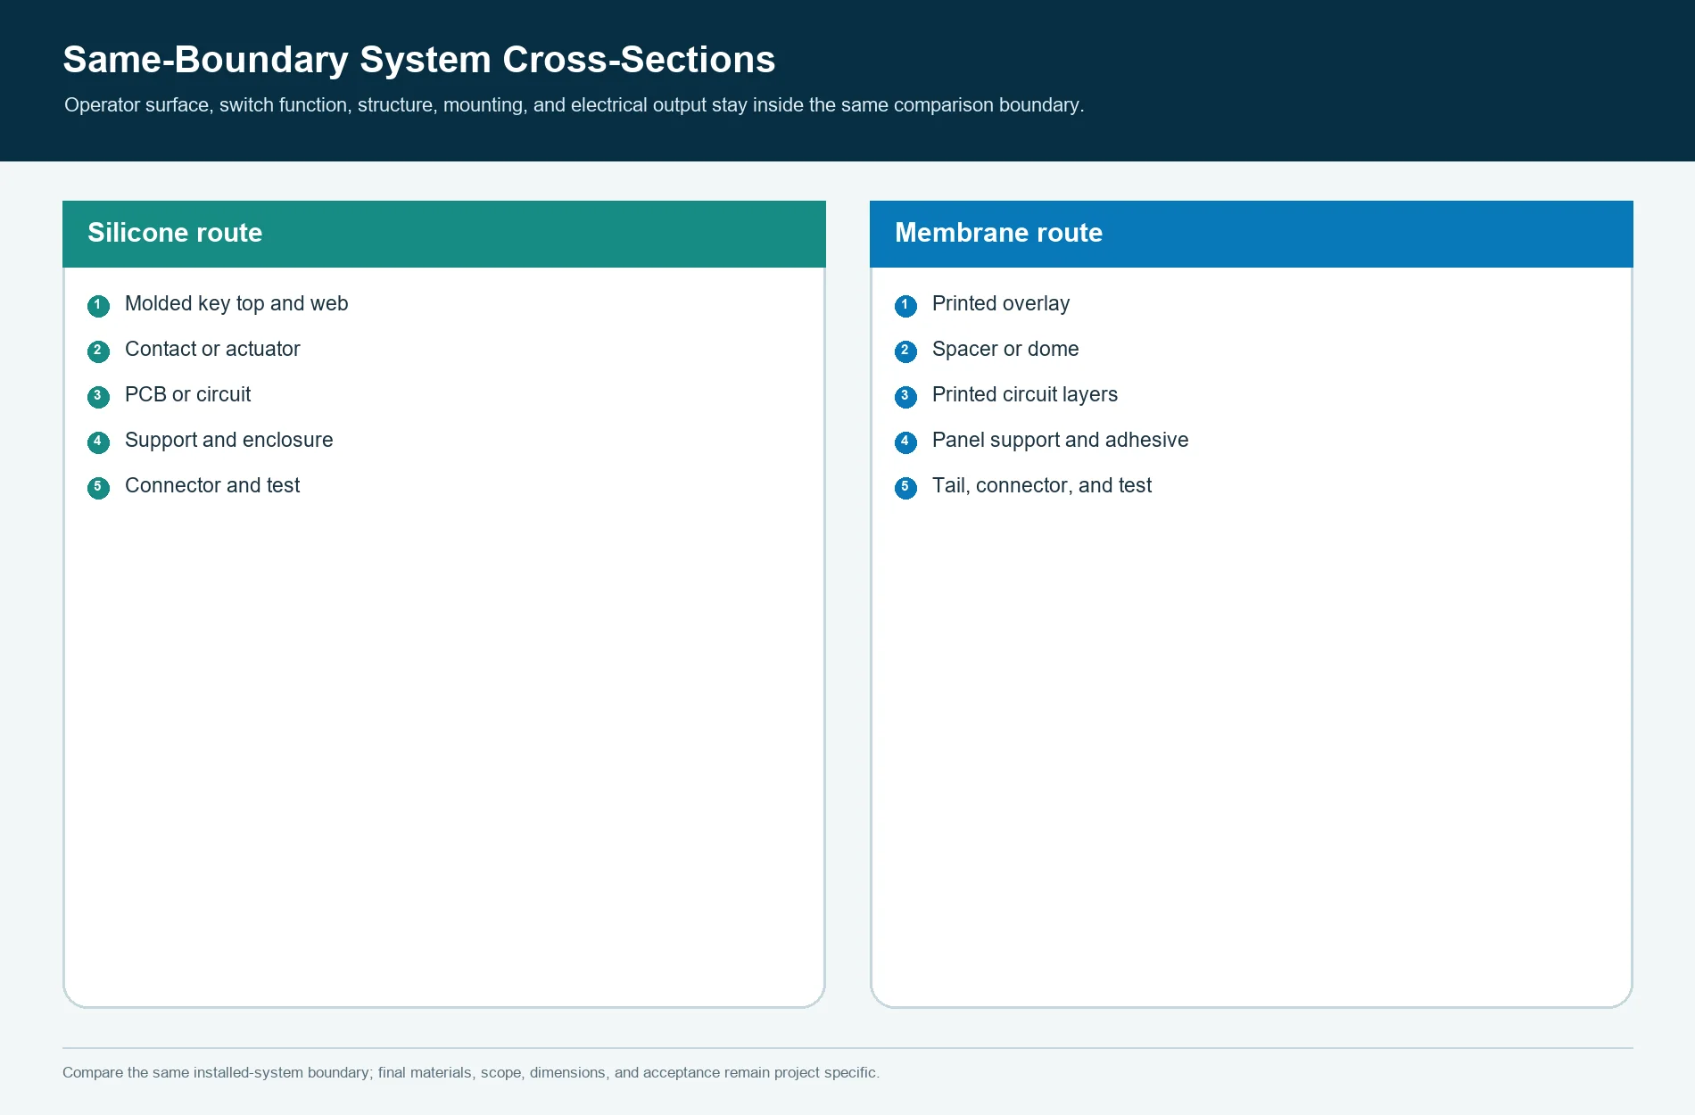Click 'PCB or circuit' item
This screenshot has width=1695, height=1115.
coord(188,394)
